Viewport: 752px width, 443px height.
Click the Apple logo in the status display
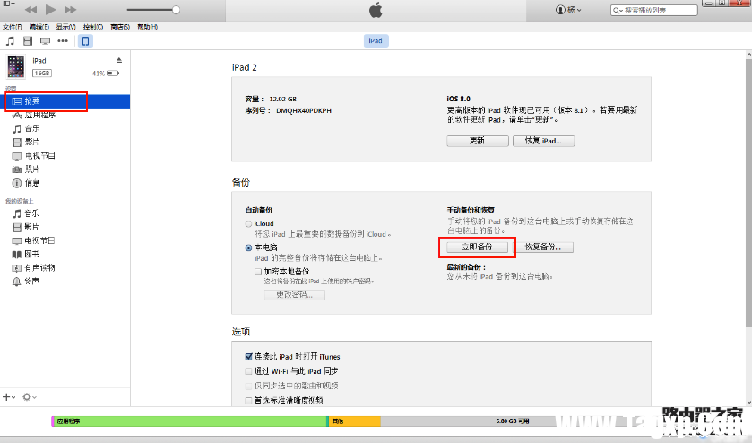coord(376,10)
